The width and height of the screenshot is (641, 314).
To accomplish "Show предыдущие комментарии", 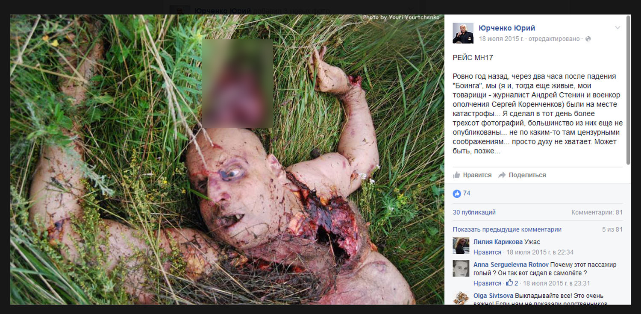I will click(x=507, y=229).
